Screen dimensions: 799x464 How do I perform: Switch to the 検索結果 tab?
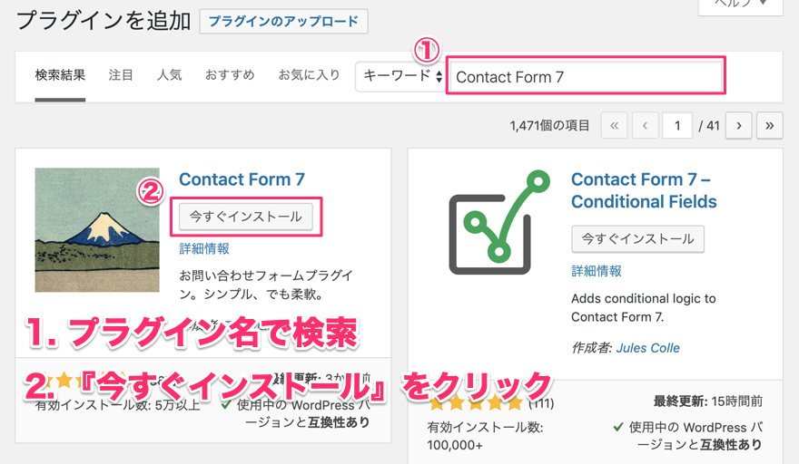[60, 75]
